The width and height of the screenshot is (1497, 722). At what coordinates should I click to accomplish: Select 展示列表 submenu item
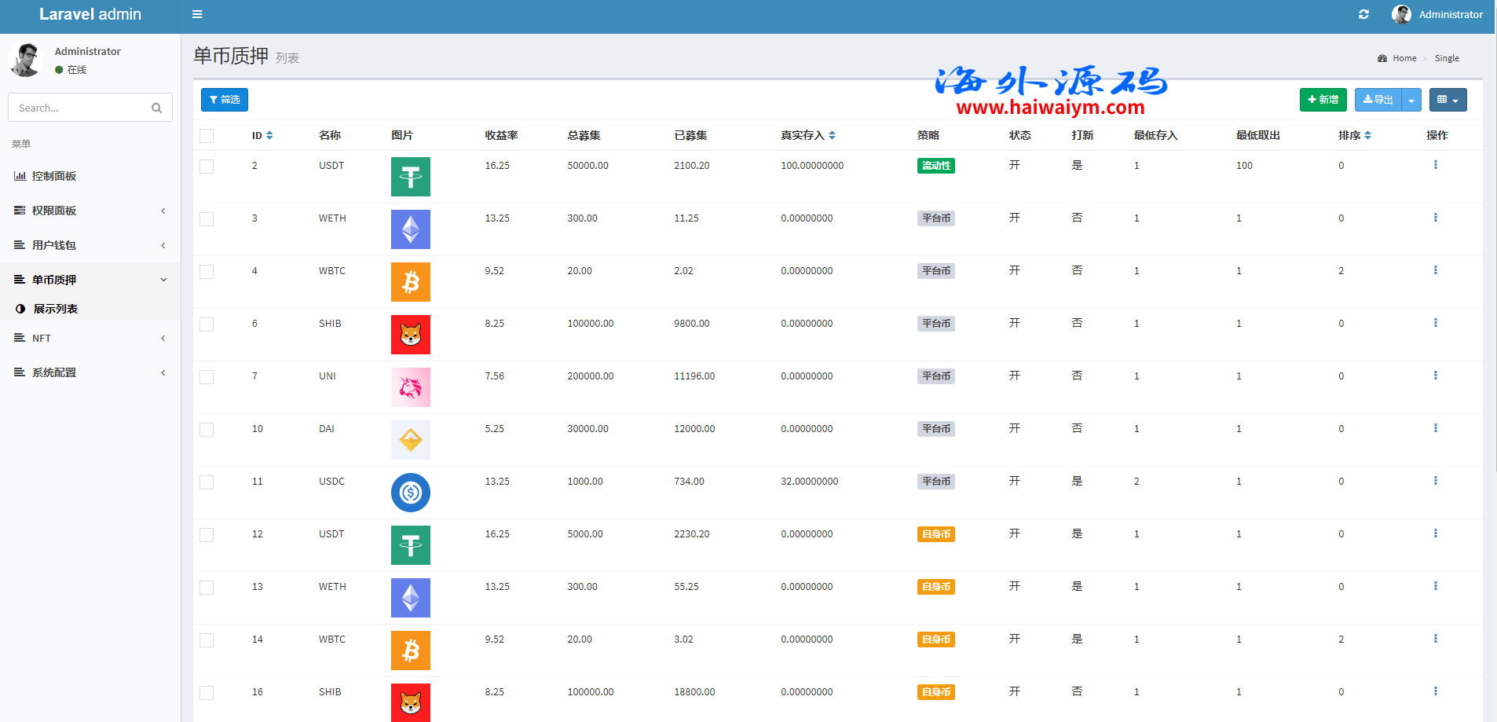click(x=55, y=309)
